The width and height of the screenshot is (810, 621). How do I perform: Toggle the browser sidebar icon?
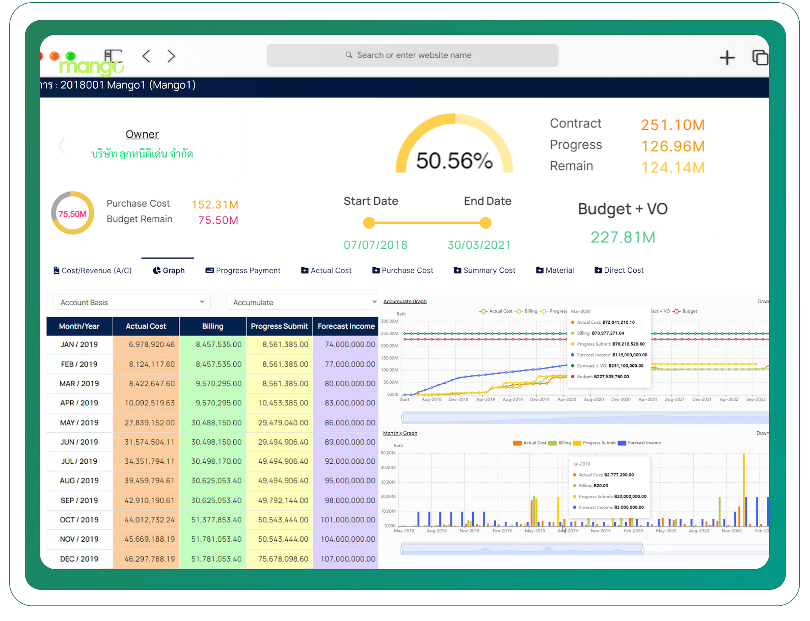pyautogui.click(x=113, y=56)
